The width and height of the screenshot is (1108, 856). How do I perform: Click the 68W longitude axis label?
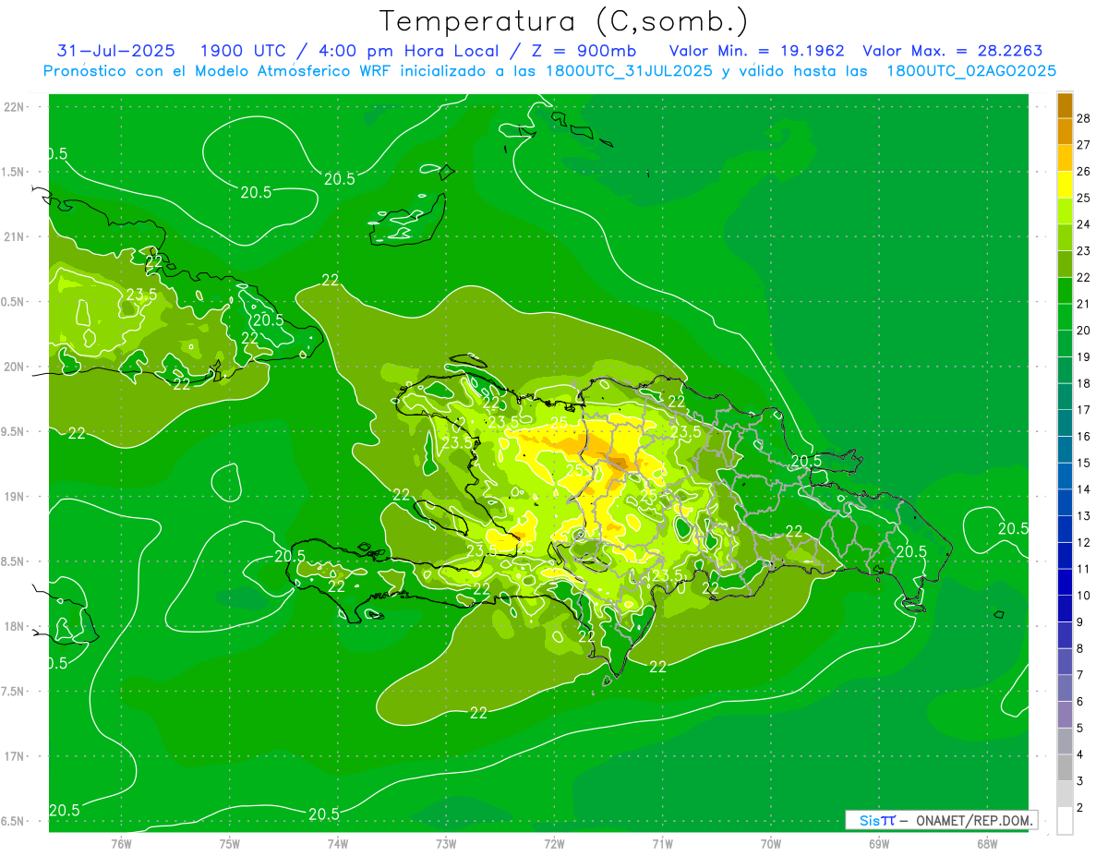(x=987, y=844)
